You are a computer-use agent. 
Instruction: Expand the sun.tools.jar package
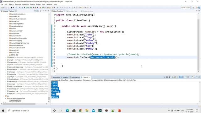(8, 16)
